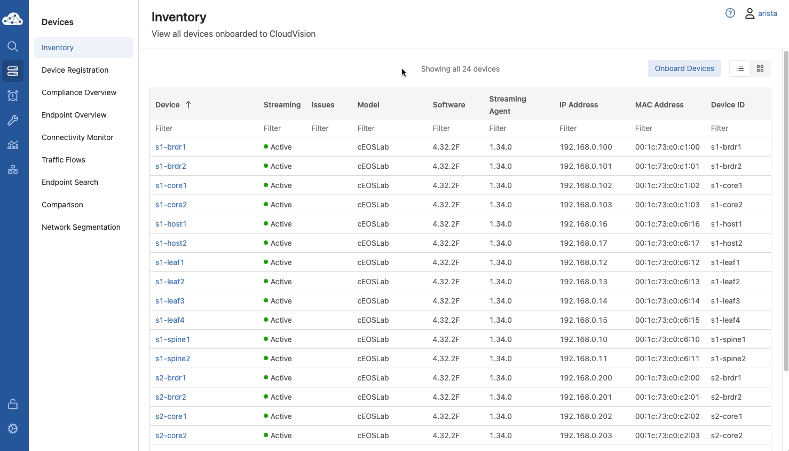
Task: Switch to list view layout
Action: coord(740,68)
